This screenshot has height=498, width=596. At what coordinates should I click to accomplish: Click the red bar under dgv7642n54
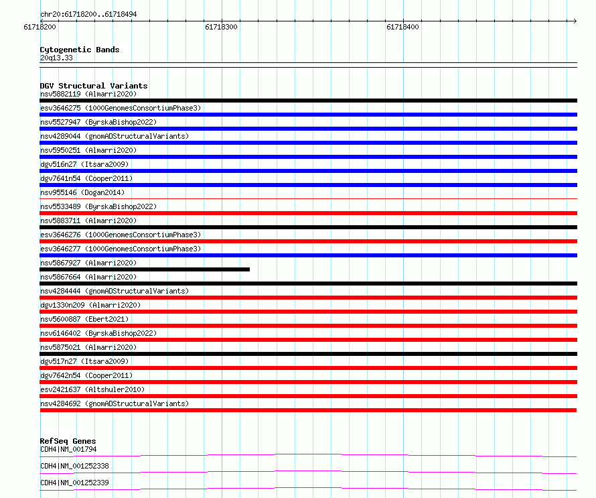pyautogui.click(x=308, y=382)
